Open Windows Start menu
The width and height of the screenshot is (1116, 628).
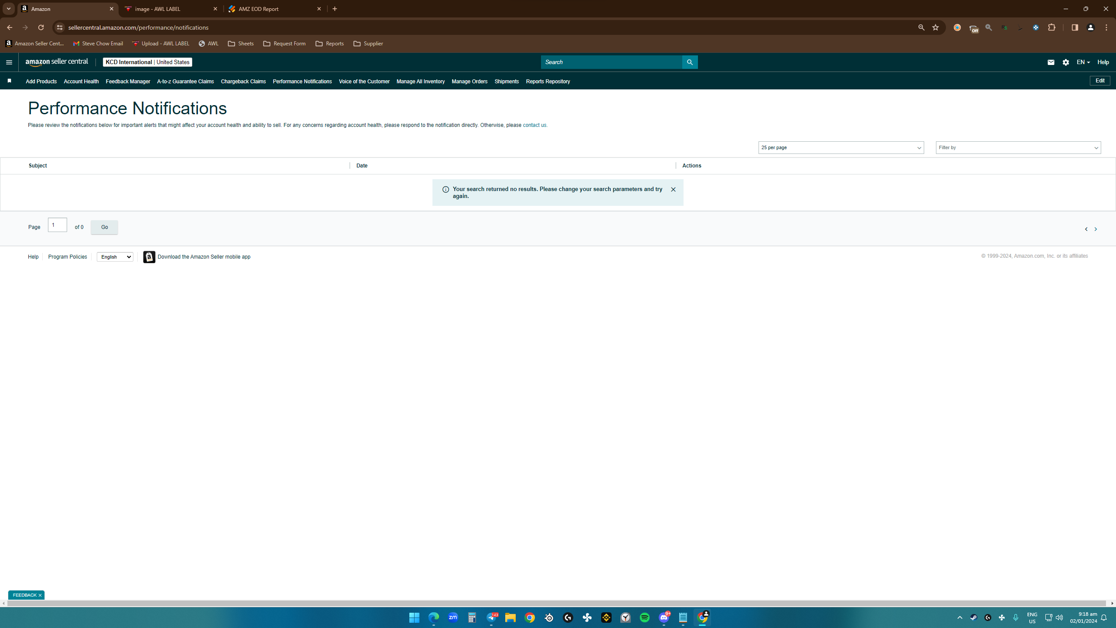(414, 618)
